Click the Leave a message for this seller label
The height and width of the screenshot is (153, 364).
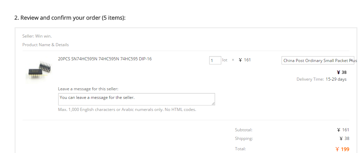[88, 89]
